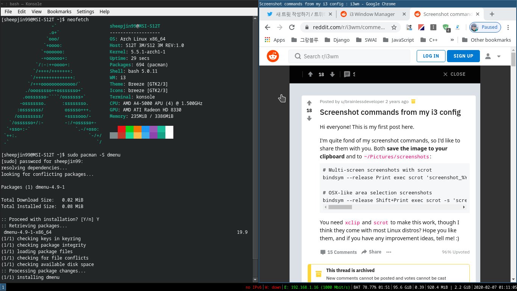Upvote the post beside the title

click(309, 103)
